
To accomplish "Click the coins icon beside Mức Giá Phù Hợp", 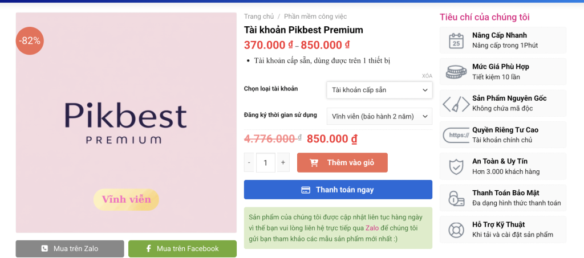I will point(456,72).
